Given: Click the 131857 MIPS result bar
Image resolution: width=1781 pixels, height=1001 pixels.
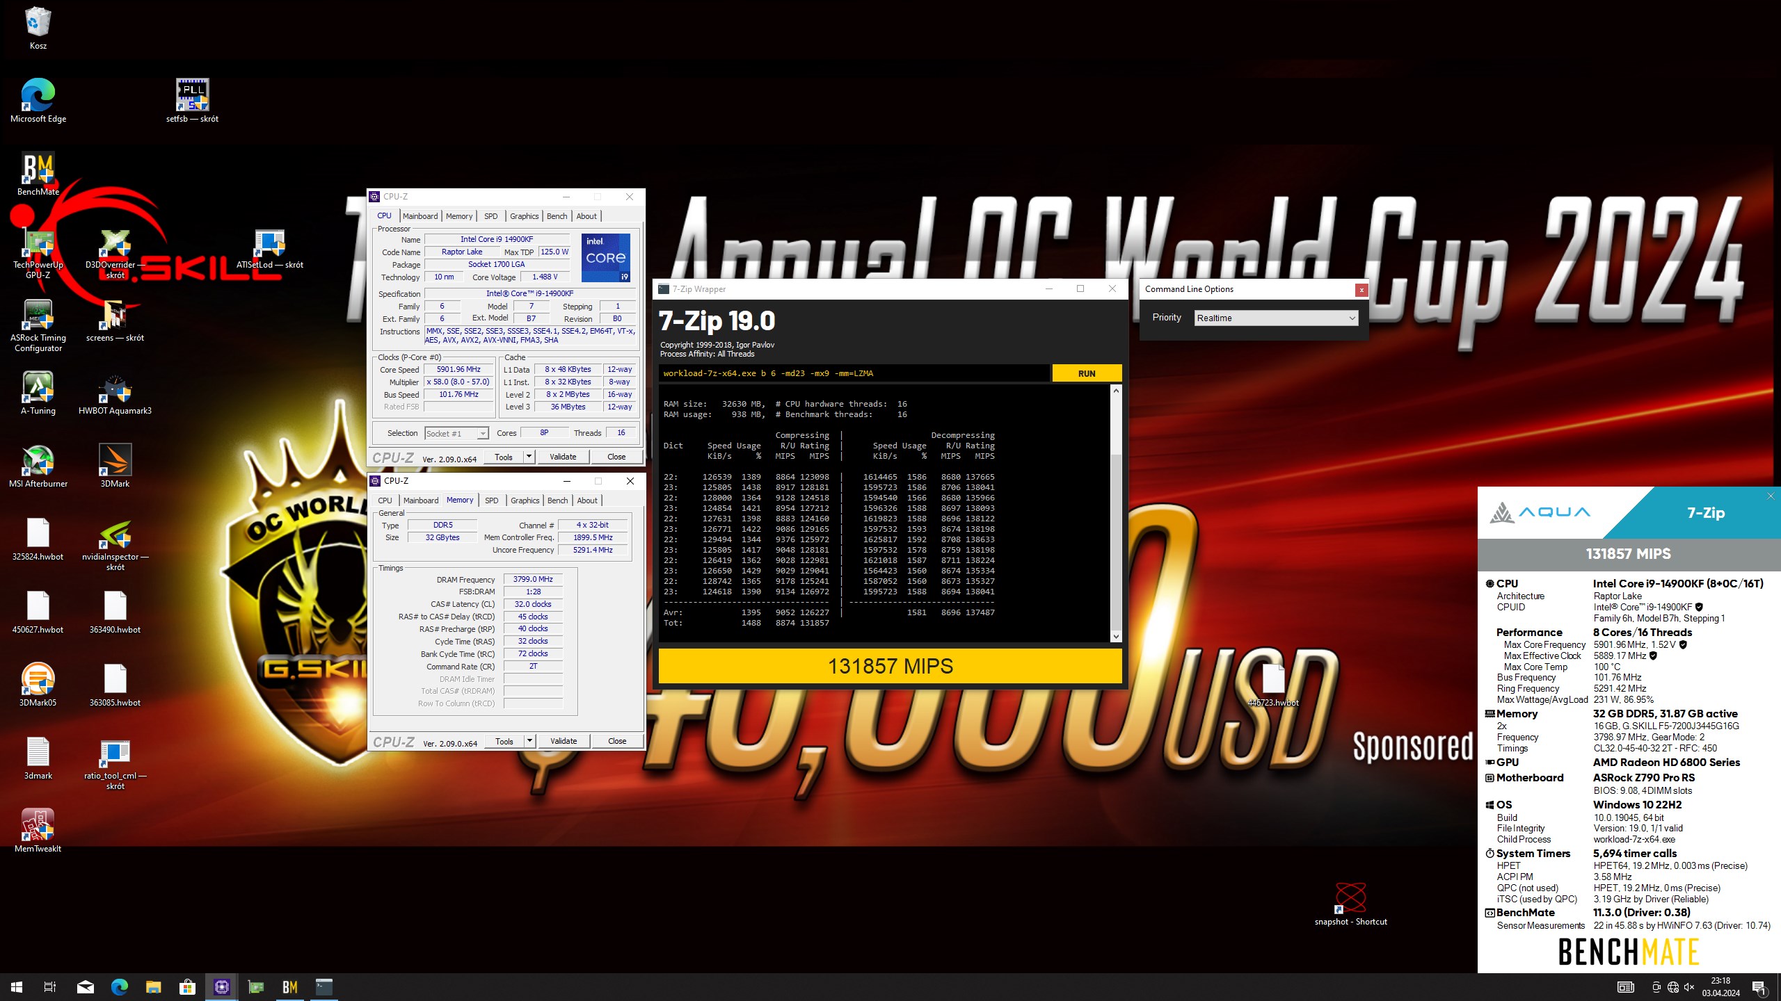Looking at the screenshot, I should 890,666.
